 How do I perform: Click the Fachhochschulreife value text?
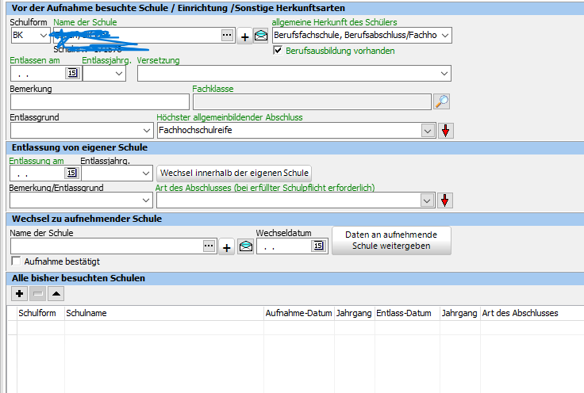195,130
